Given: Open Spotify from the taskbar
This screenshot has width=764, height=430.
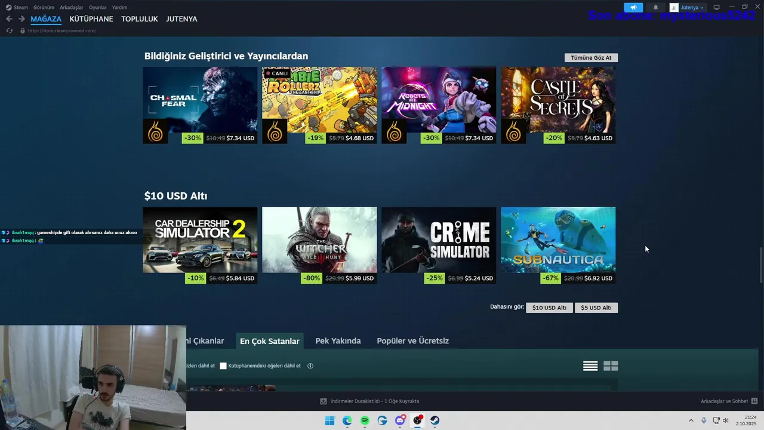Looking at the screenshot, I should pyautogui.click(x=365, y=420).
